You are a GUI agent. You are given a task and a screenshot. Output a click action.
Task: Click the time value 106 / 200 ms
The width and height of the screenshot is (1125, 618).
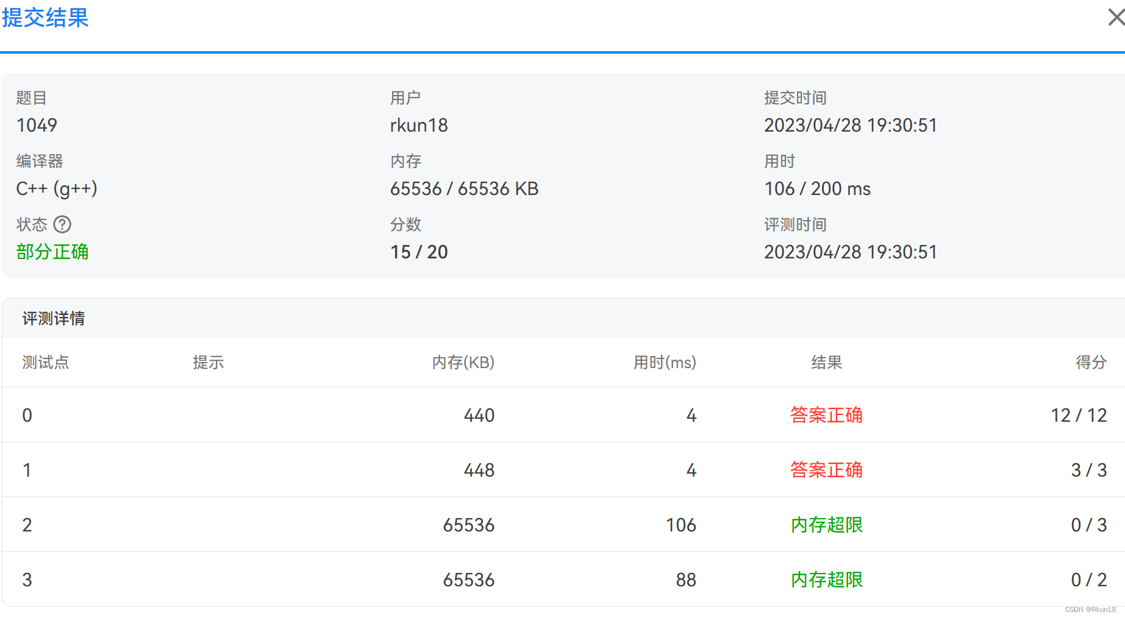(x=817, y=188)
